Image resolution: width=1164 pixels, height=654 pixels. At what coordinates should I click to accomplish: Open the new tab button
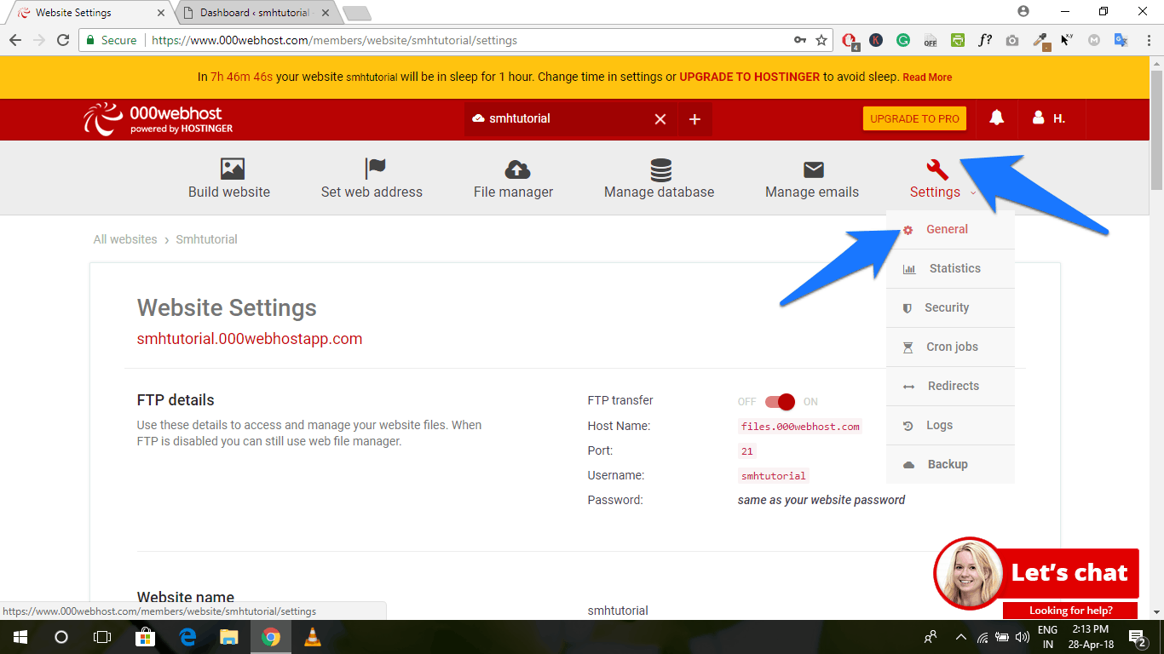[356, 14]
